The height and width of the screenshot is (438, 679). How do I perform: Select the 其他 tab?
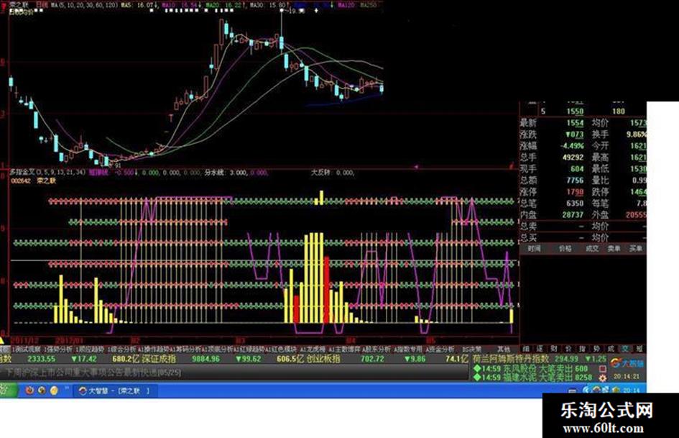click(503, 349)
